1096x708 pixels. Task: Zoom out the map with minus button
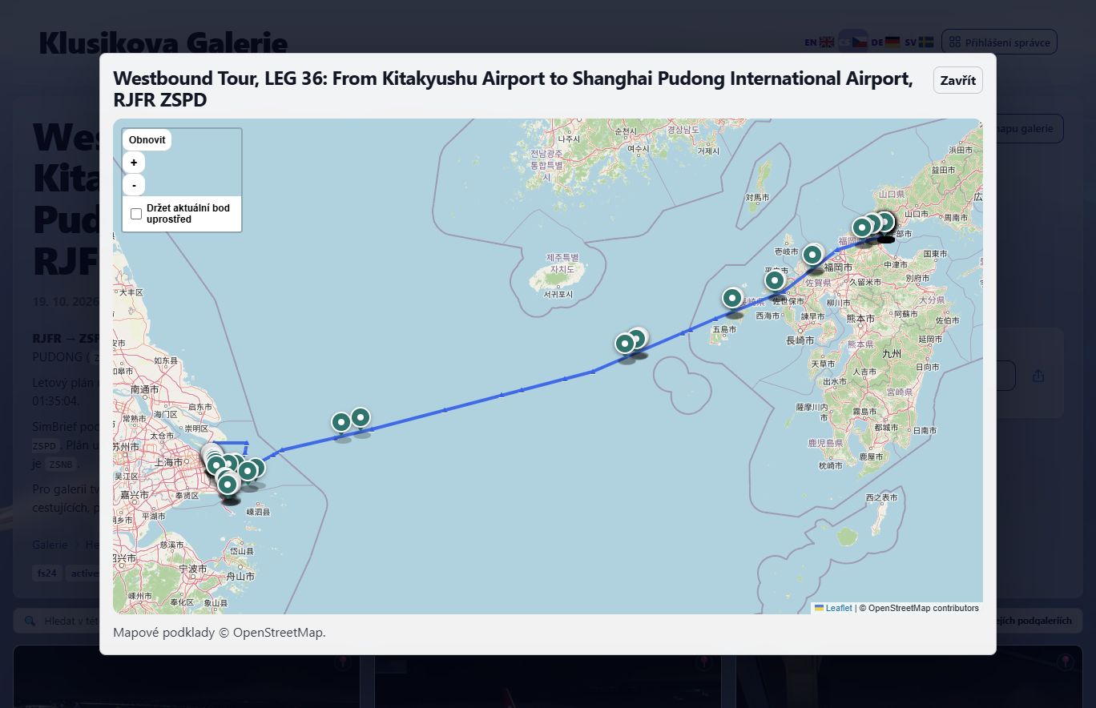point(134,185)
